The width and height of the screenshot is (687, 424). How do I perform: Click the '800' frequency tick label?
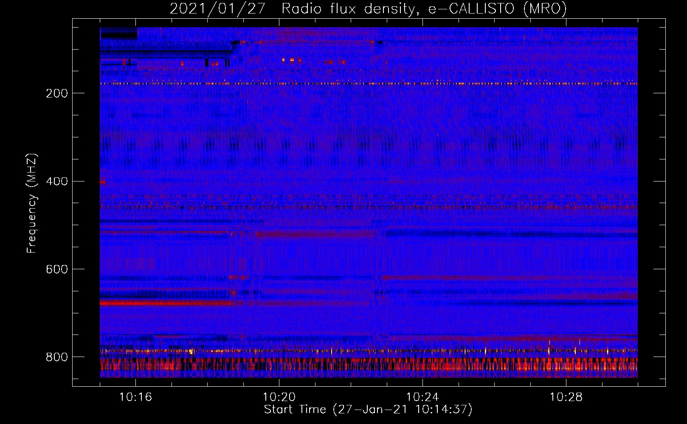(57, 357)
